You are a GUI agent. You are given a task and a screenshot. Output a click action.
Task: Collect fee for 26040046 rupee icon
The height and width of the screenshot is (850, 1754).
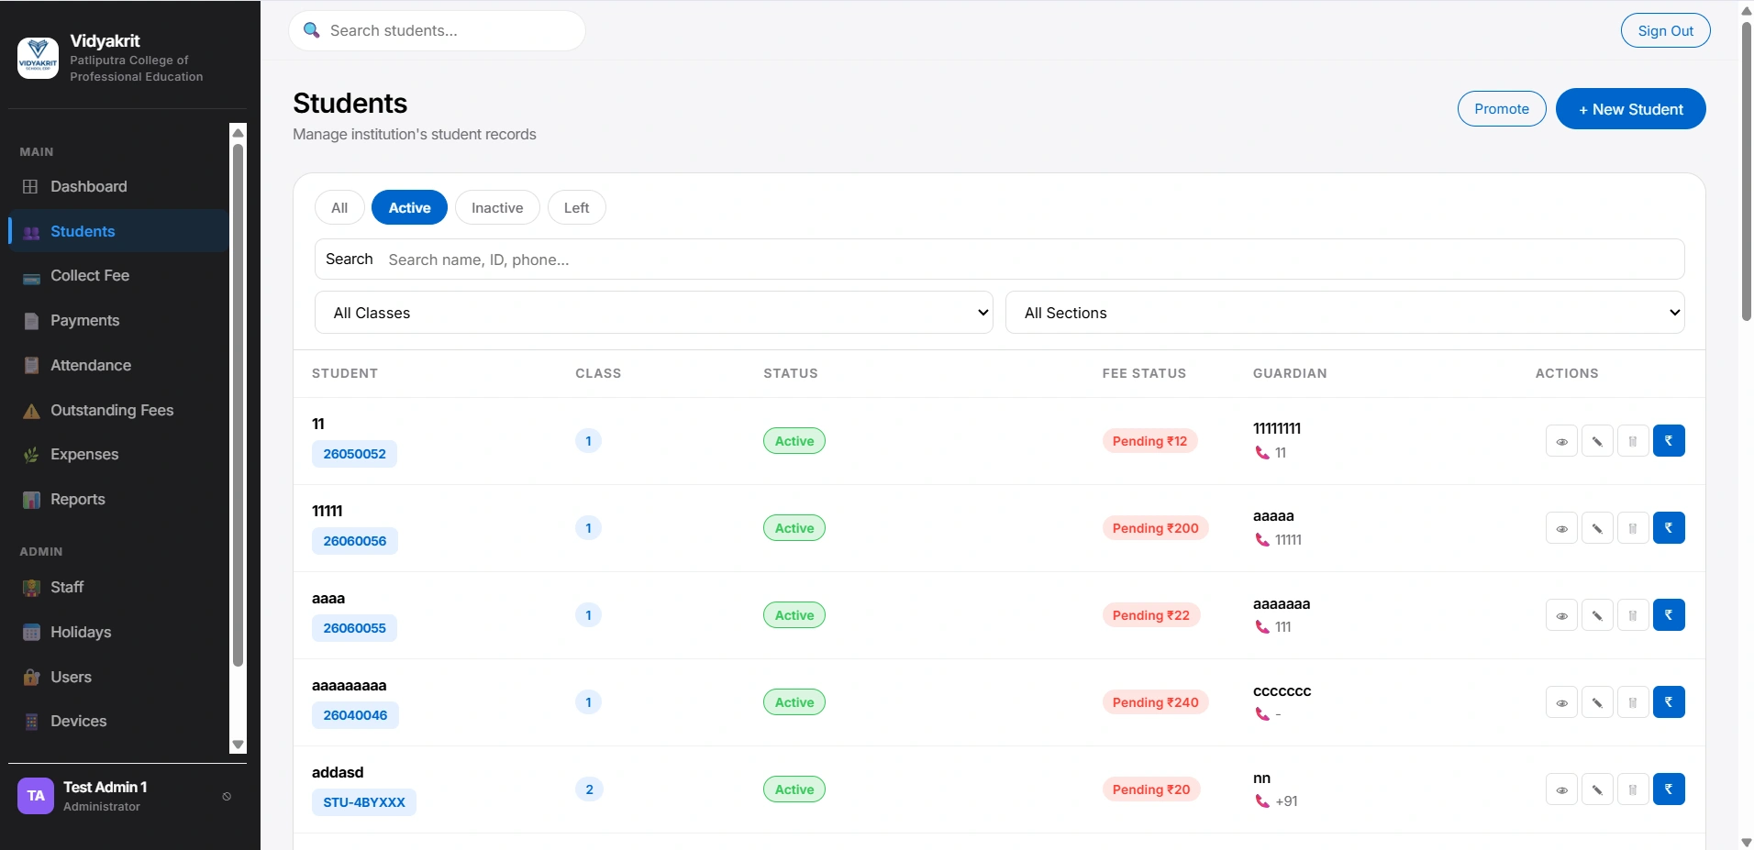[1669, 702]
